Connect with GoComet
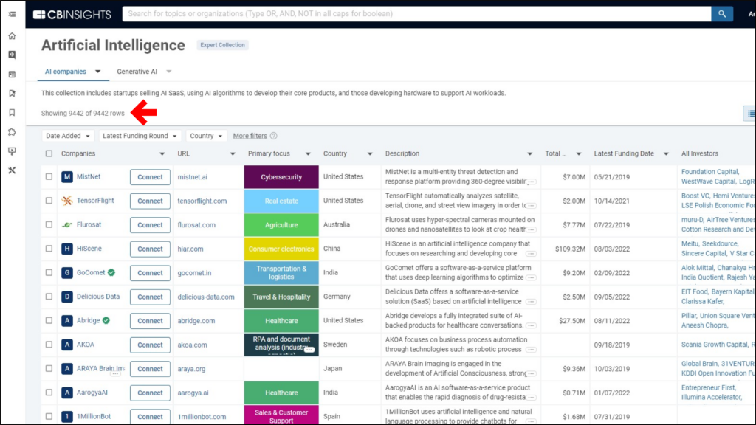The image size is (756, 425). tap(150, 273)
